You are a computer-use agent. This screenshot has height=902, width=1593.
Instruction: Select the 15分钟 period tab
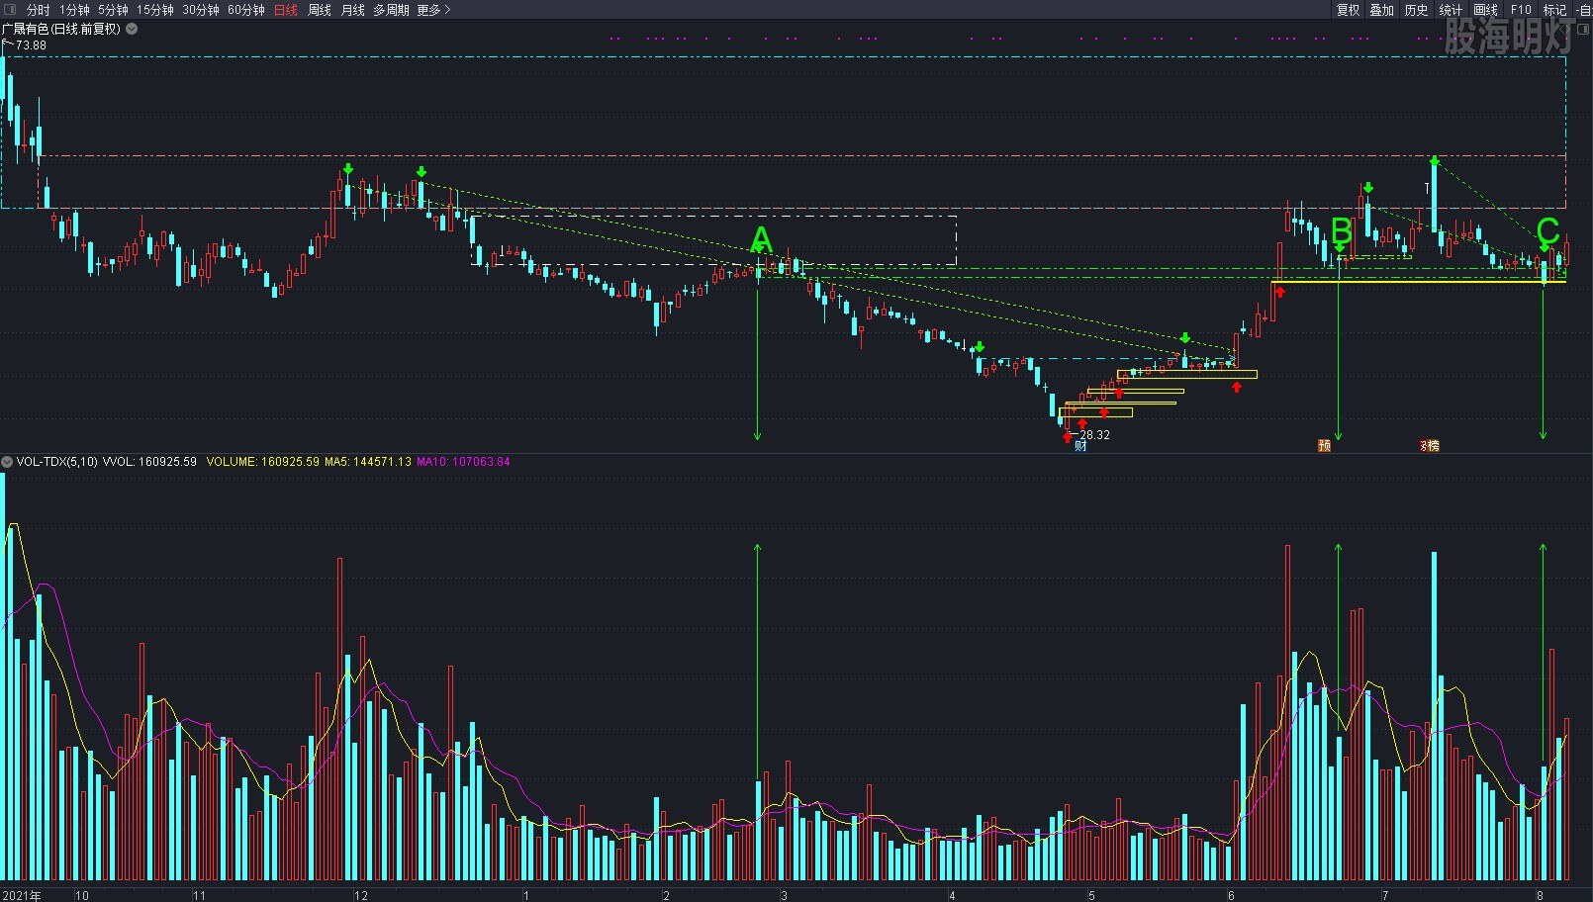[x=155, y=10]
